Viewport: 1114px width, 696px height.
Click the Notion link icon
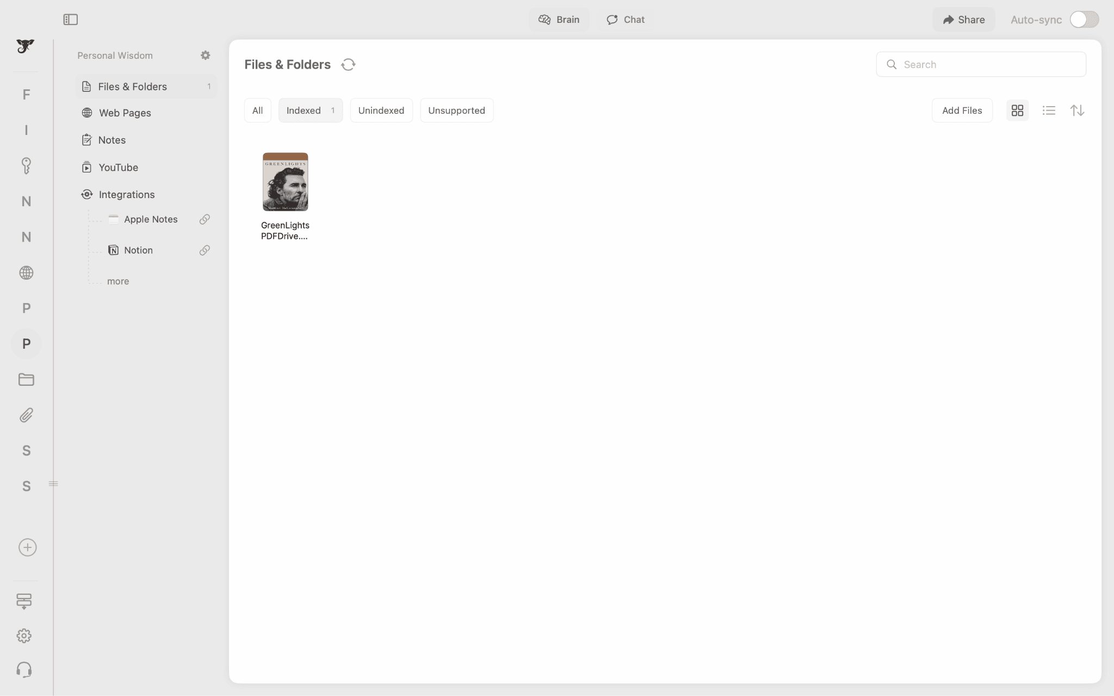coord(205,250)
